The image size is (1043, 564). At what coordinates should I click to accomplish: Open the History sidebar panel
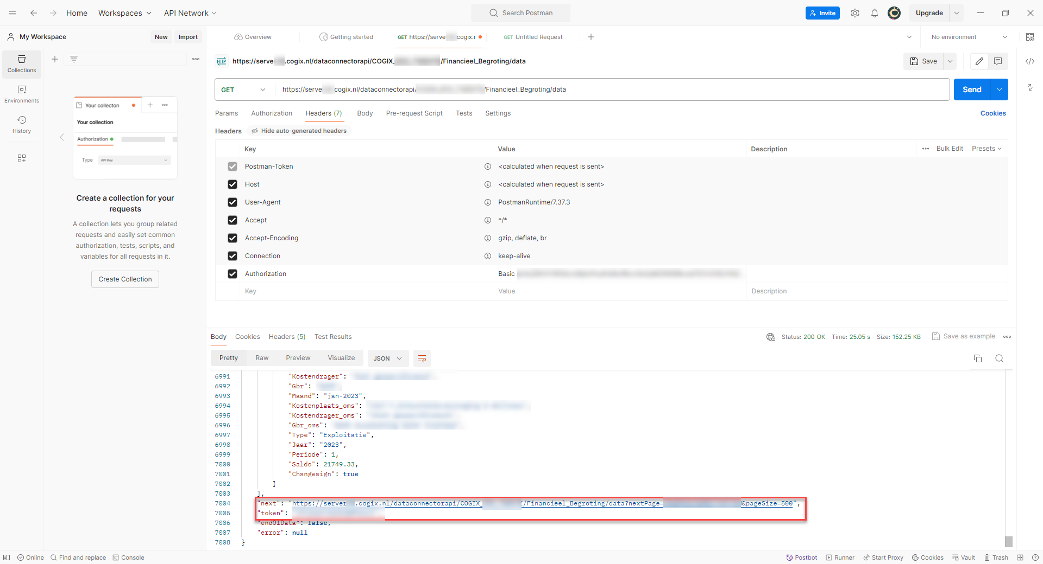point(22,125)
